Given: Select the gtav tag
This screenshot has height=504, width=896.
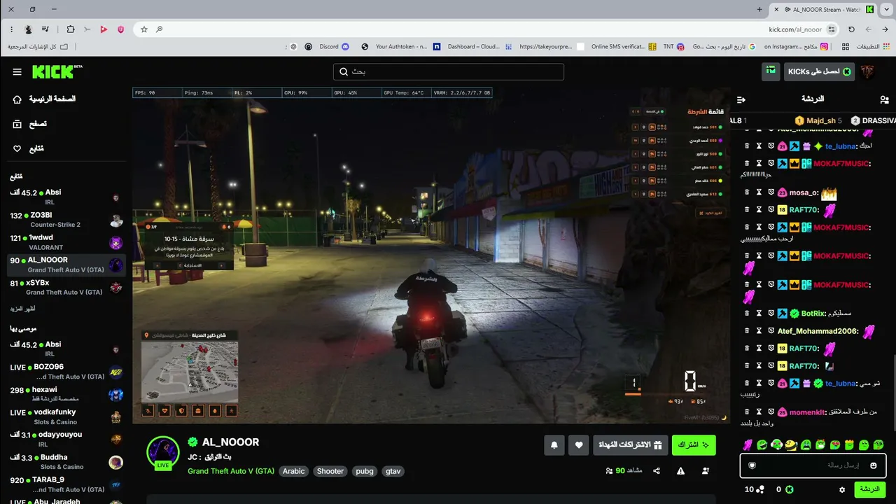Looking at the screenshot, I should (393, 471).
